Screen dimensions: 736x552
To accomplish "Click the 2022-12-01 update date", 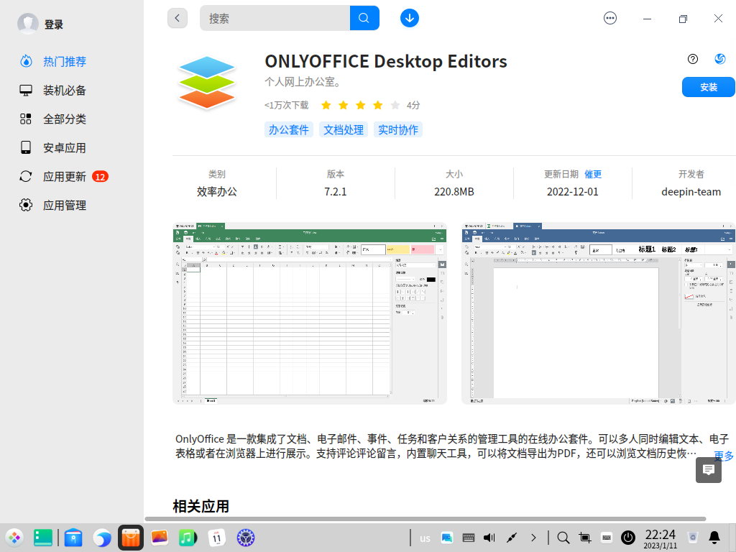I will click(573, 191).
